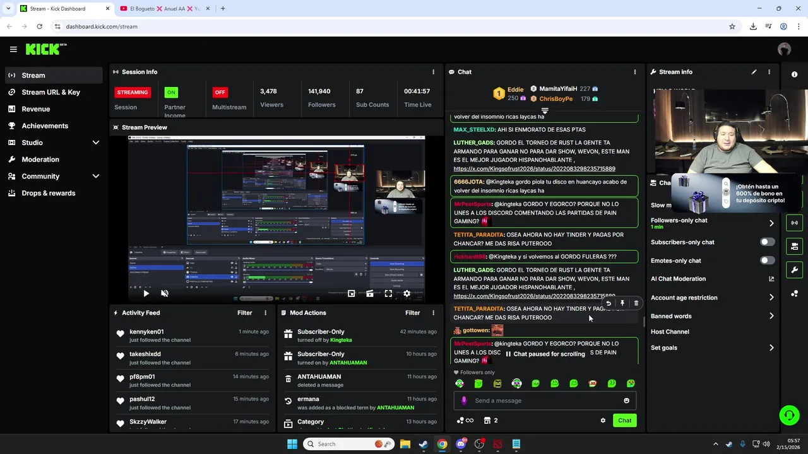Open the chat shop icon
This screenshot has width=808, height=454.
tap(487, 421)
